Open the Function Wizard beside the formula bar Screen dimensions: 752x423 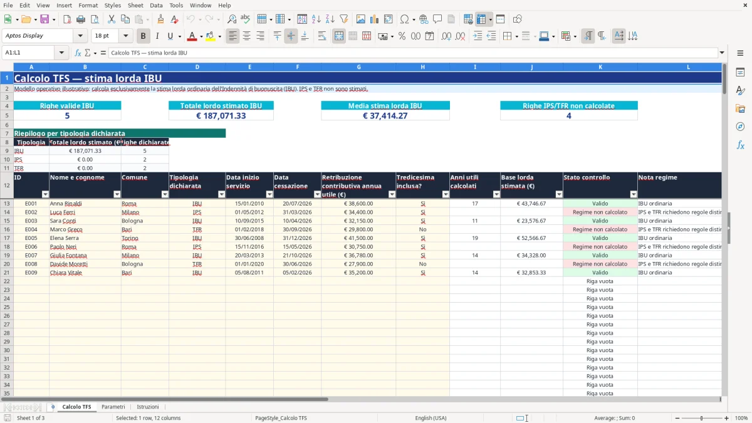coord(78,53)
